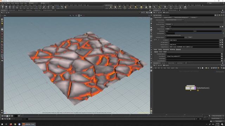Open the Render menu
Image resolution: width=225 pixels, height=126 pixels.
pos(8,3)
